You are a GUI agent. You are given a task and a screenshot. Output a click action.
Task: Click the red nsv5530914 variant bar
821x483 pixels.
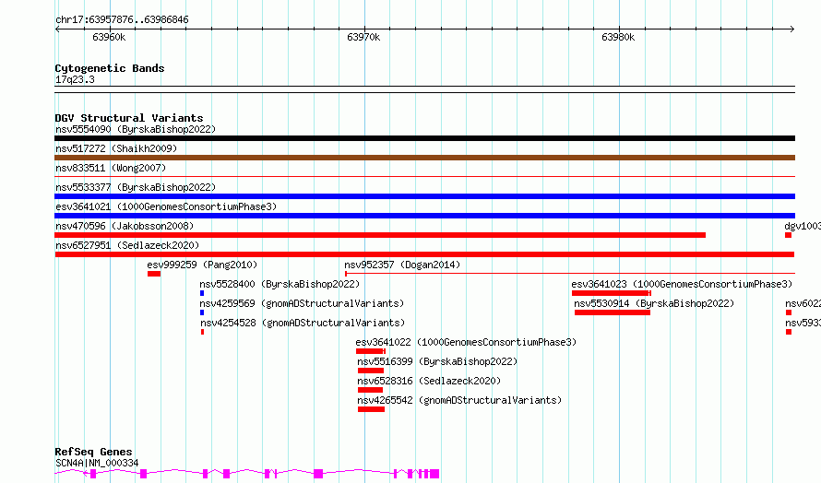click(613, 312)
